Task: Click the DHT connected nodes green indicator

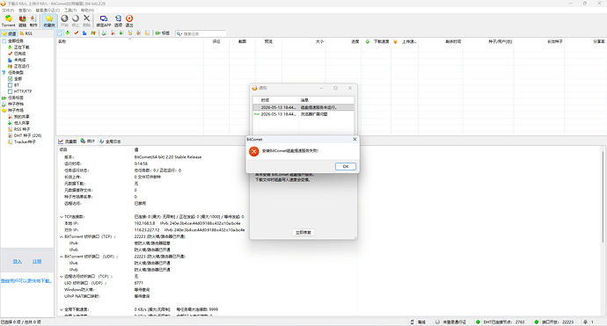Action: point(478,322)
